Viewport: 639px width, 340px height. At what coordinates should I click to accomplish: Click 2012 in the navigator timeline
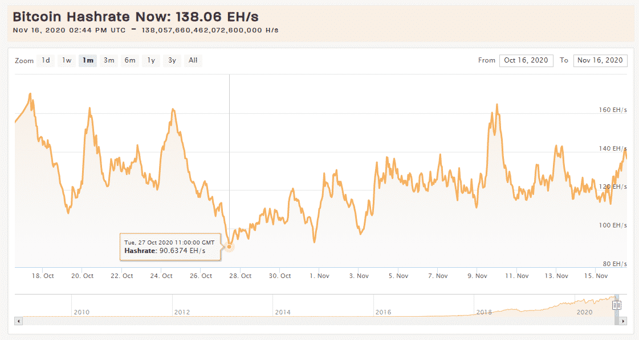point(182,312)
